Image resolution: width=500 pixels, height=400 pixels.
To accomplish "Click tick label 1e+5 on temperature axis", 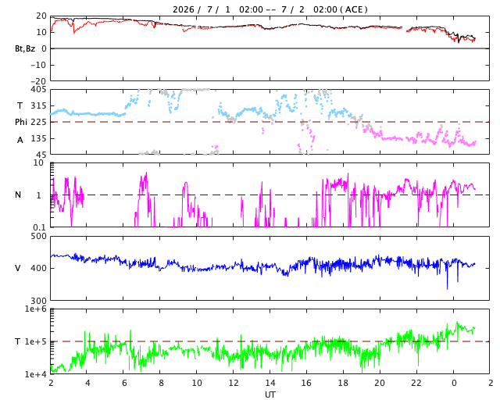I will pos(36,341).
